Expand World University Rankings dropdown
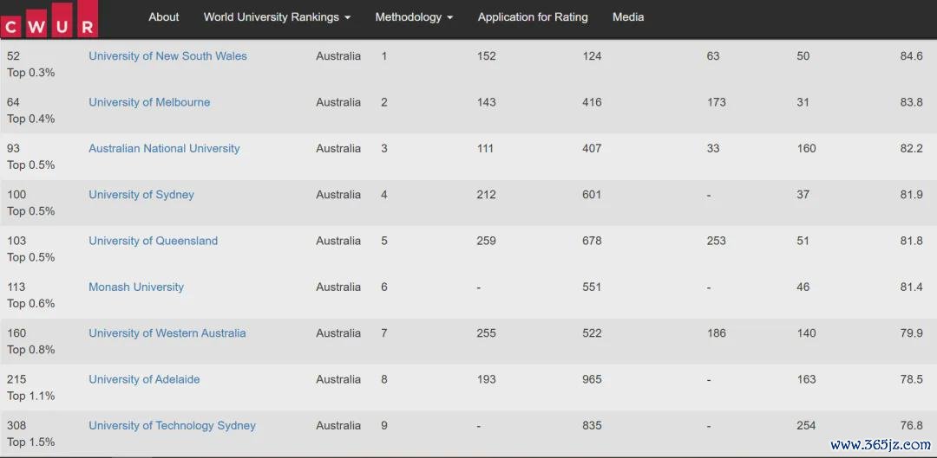Viewport: 937px width, 458px height. (278, 17)
